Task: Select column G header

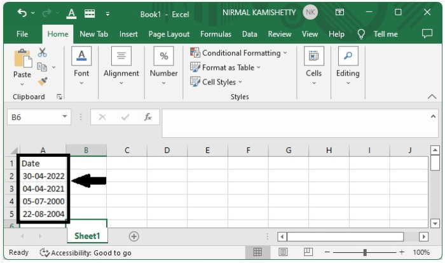Action: click(x=289, y=150)
